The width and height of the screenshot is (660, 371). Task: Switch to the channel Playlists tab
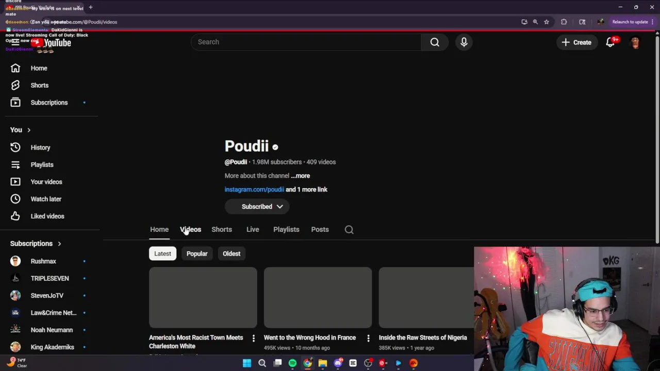click(x=286, y=229)
